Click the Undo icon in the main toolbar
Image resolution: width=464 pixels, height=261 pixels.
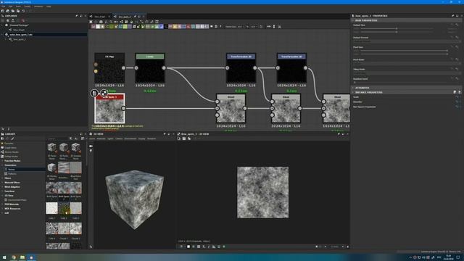pos(23,11)
